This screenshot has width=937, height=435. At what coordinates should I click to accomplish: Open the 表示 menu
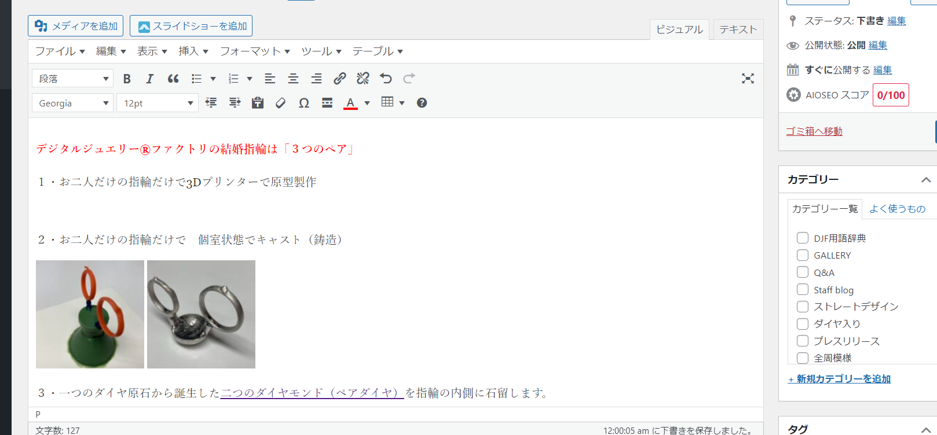tap(152, 51)
